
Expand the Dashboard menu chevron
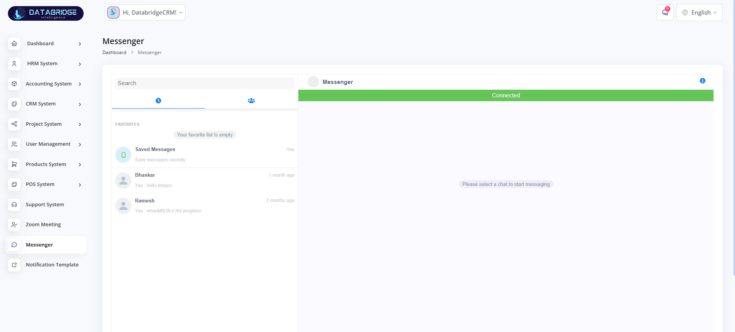[x=80, y=44]
